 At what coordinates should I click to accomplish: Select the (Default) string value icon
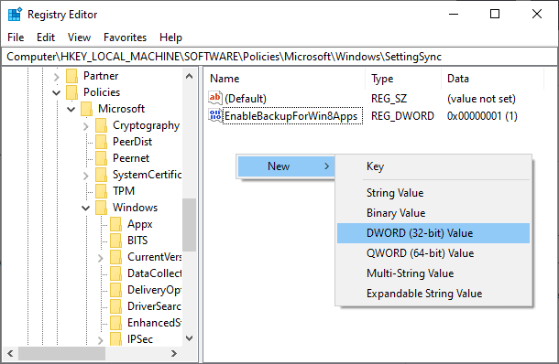[215, 98]
